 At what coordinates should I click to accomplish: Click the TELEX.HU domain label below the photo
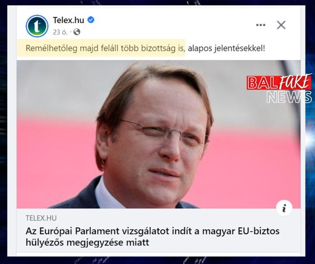point(41,218)
